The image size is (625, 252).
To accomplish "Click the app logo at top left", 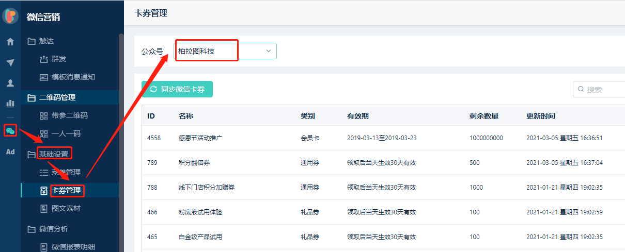I will (10, 16).
